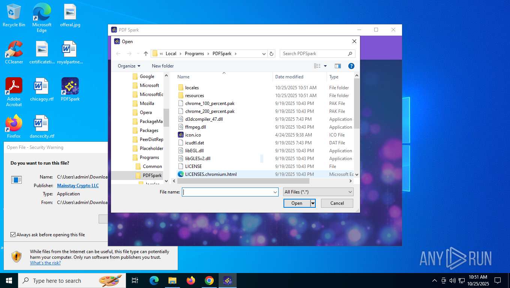Image resolution: width=510 pixels, height=288 pixels.
Task: Select royalpartne... Word document on desktop
Action: (x=70, y=52)
